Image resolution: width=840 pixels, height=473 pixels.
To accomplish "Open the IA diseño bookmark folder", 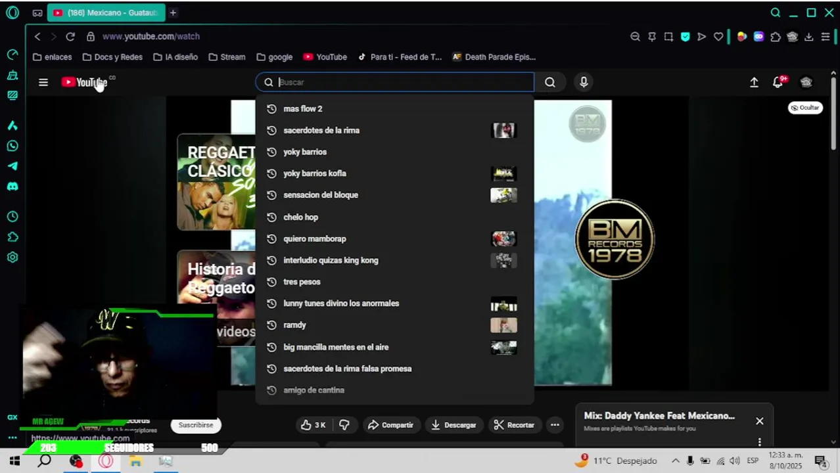I will (x=175, y=57).
